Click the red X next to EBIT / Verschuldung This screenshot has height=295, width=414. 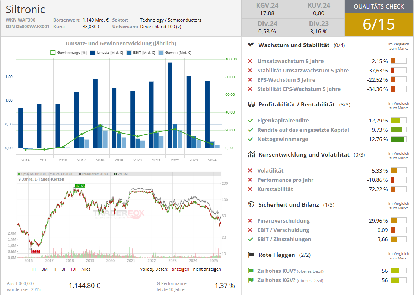(250, 230)
